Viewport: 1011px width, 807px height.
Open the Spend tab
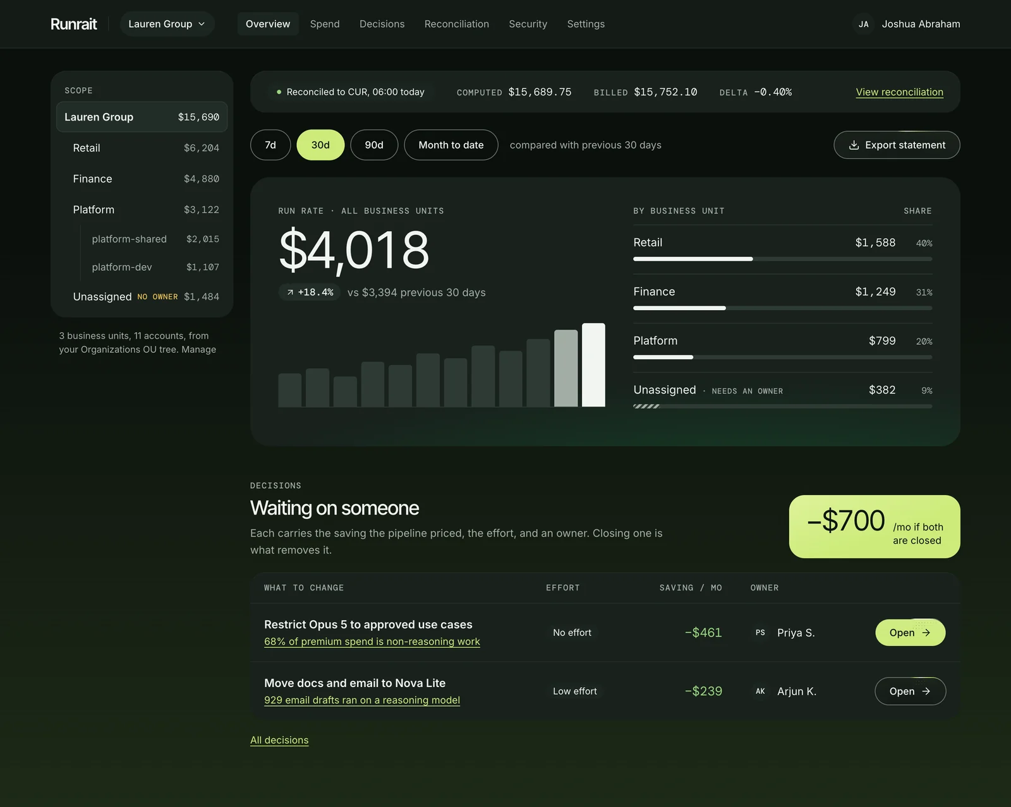[x=325, y=24]
